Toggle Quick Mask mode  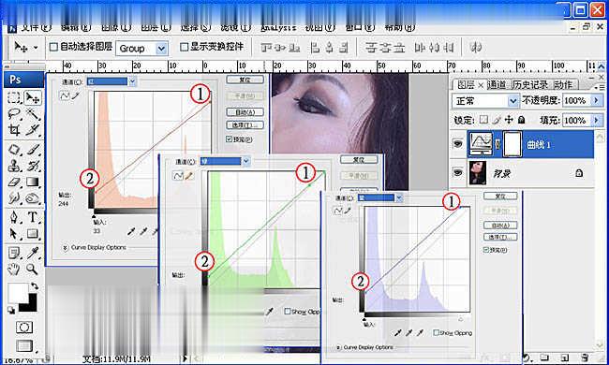(x=24, y=328)
